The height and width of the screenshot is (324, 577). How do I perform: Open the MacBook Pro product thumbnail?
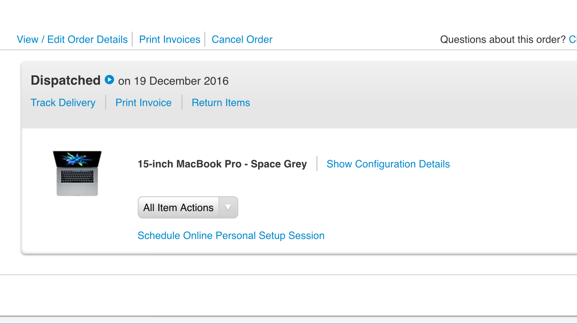(x=77, y=173)
